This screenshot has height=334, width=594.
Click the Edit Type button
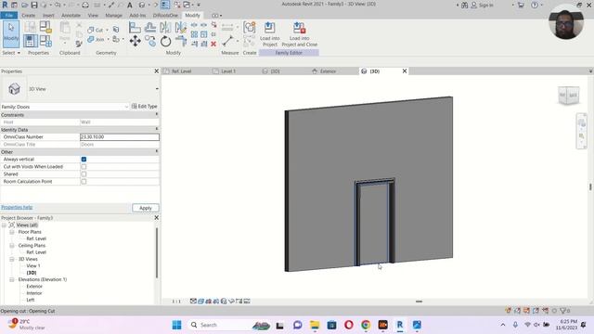145,107
